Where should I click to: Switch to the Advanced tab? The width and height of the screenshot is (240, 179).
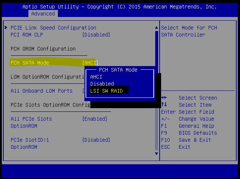43,14
